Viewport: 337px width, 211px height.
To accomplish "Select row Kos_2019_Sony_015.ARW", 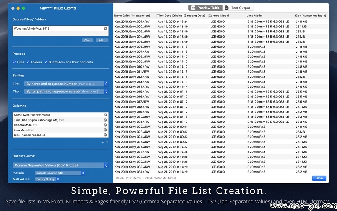I will 221,92.
